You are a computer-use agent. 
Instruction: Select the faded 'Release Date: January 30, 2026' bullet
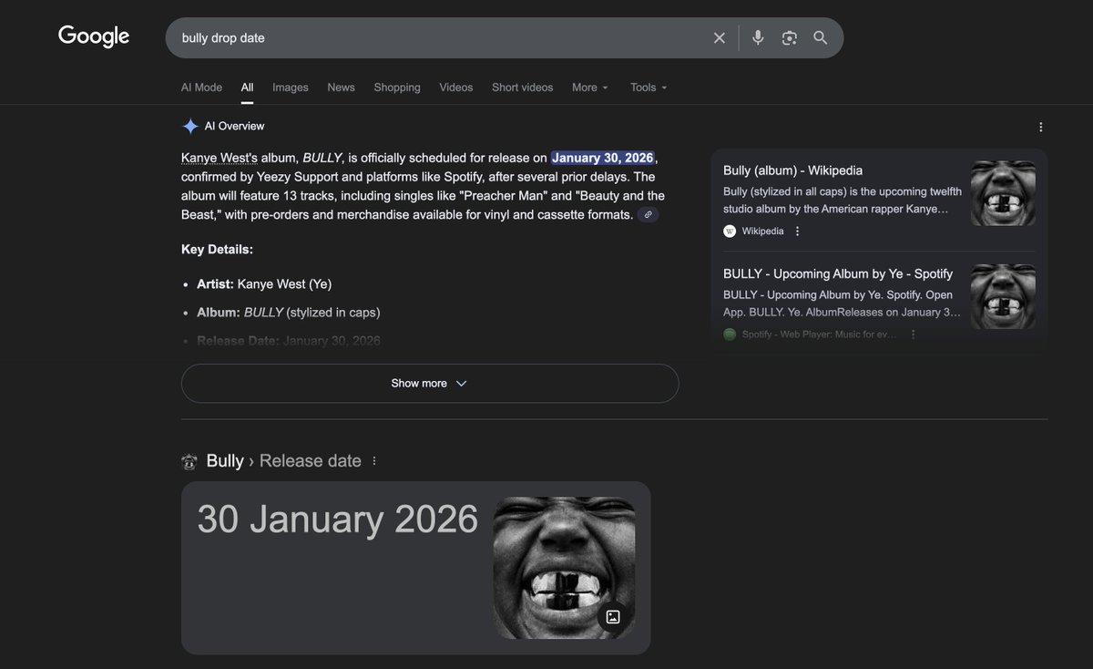pos(289,341)
